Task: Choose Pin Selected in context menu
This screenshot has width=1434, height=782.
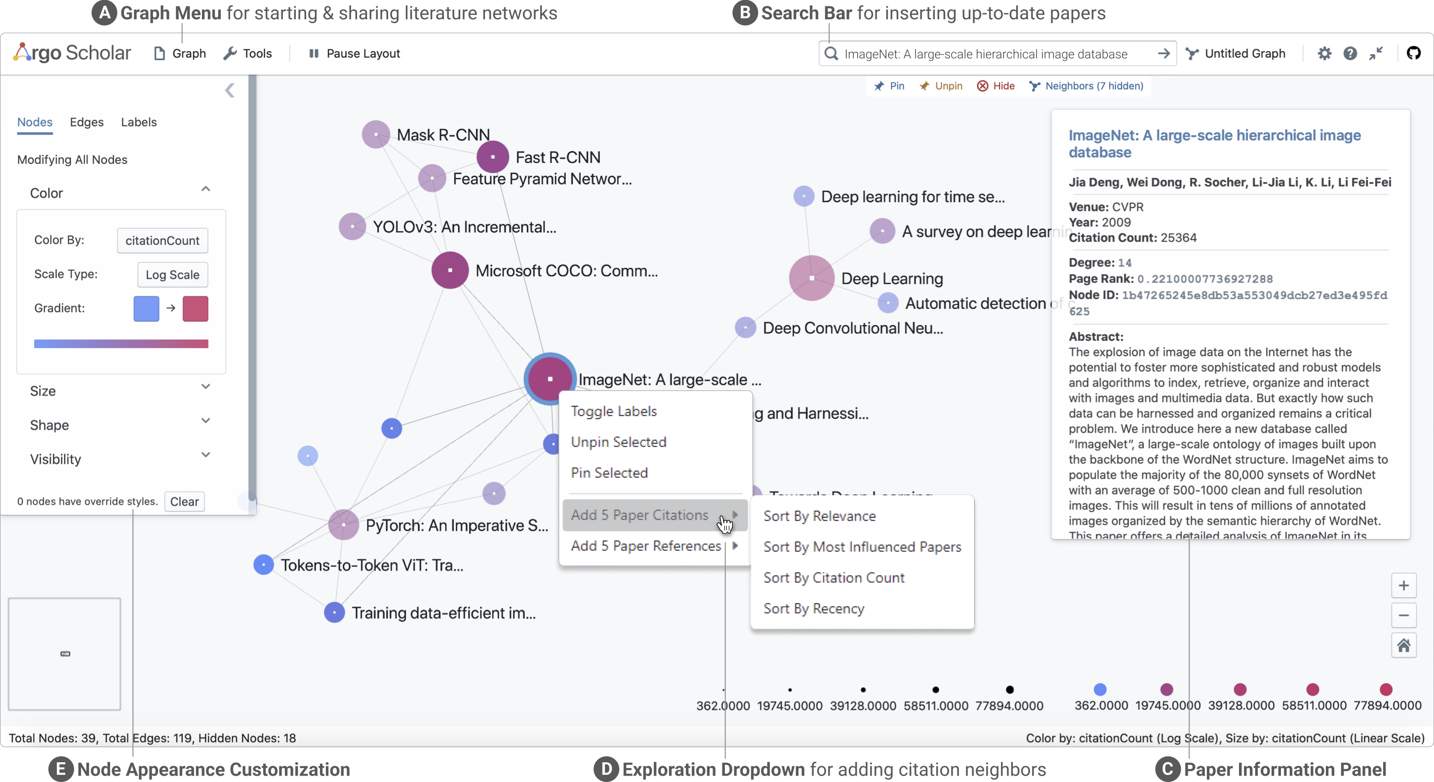Action: point(609,473)
